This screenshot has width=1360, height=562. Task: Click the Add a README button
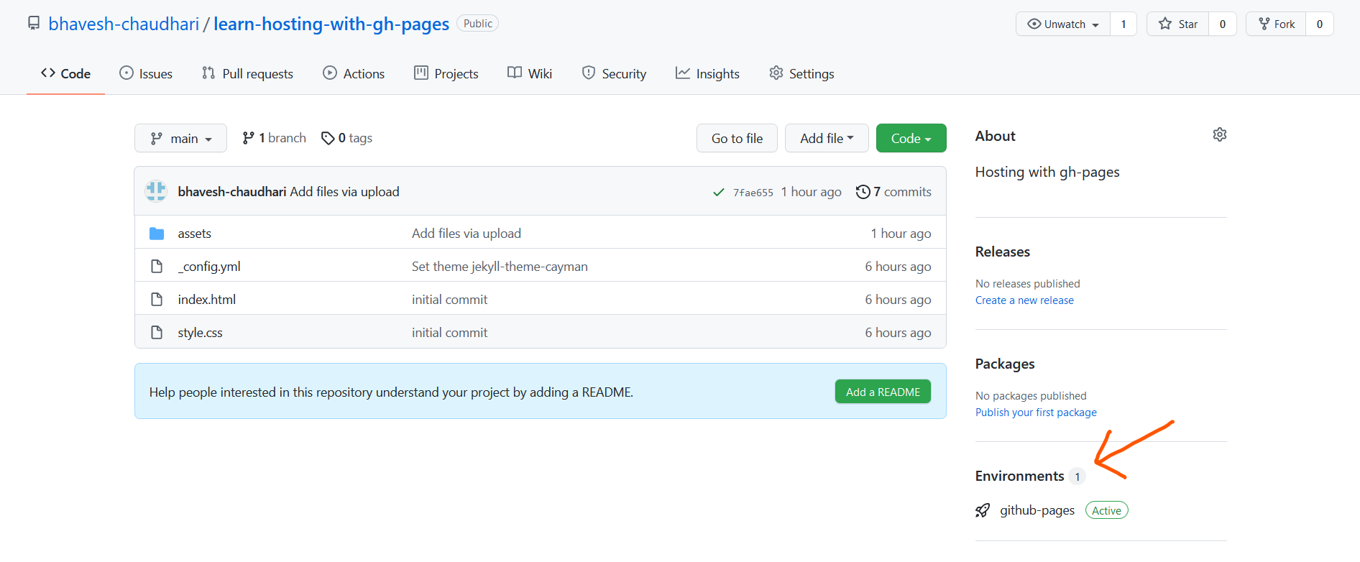(x=883, y=392)
